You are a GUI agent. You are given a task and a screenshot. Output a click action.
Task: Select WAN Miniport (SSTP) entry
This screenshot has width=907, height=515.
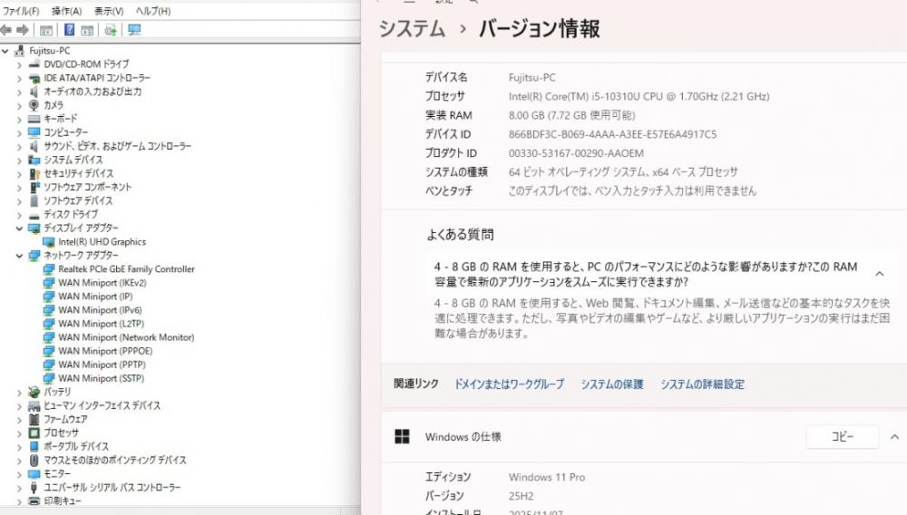[101, 378]
